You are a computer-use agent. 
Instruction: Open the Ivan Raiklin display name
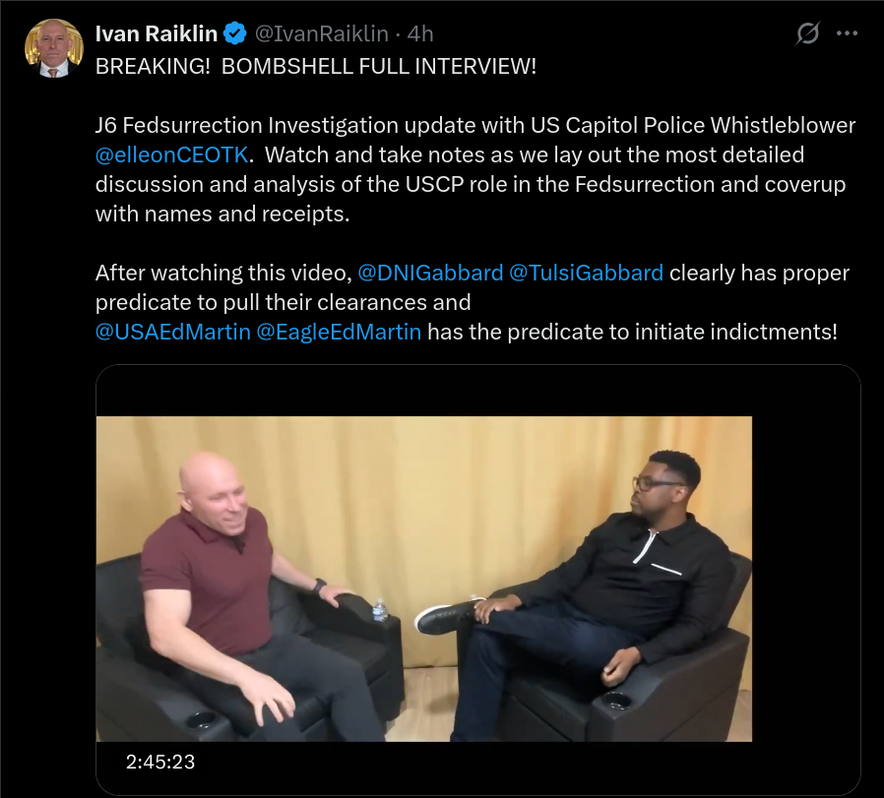[x=157, y=33]
